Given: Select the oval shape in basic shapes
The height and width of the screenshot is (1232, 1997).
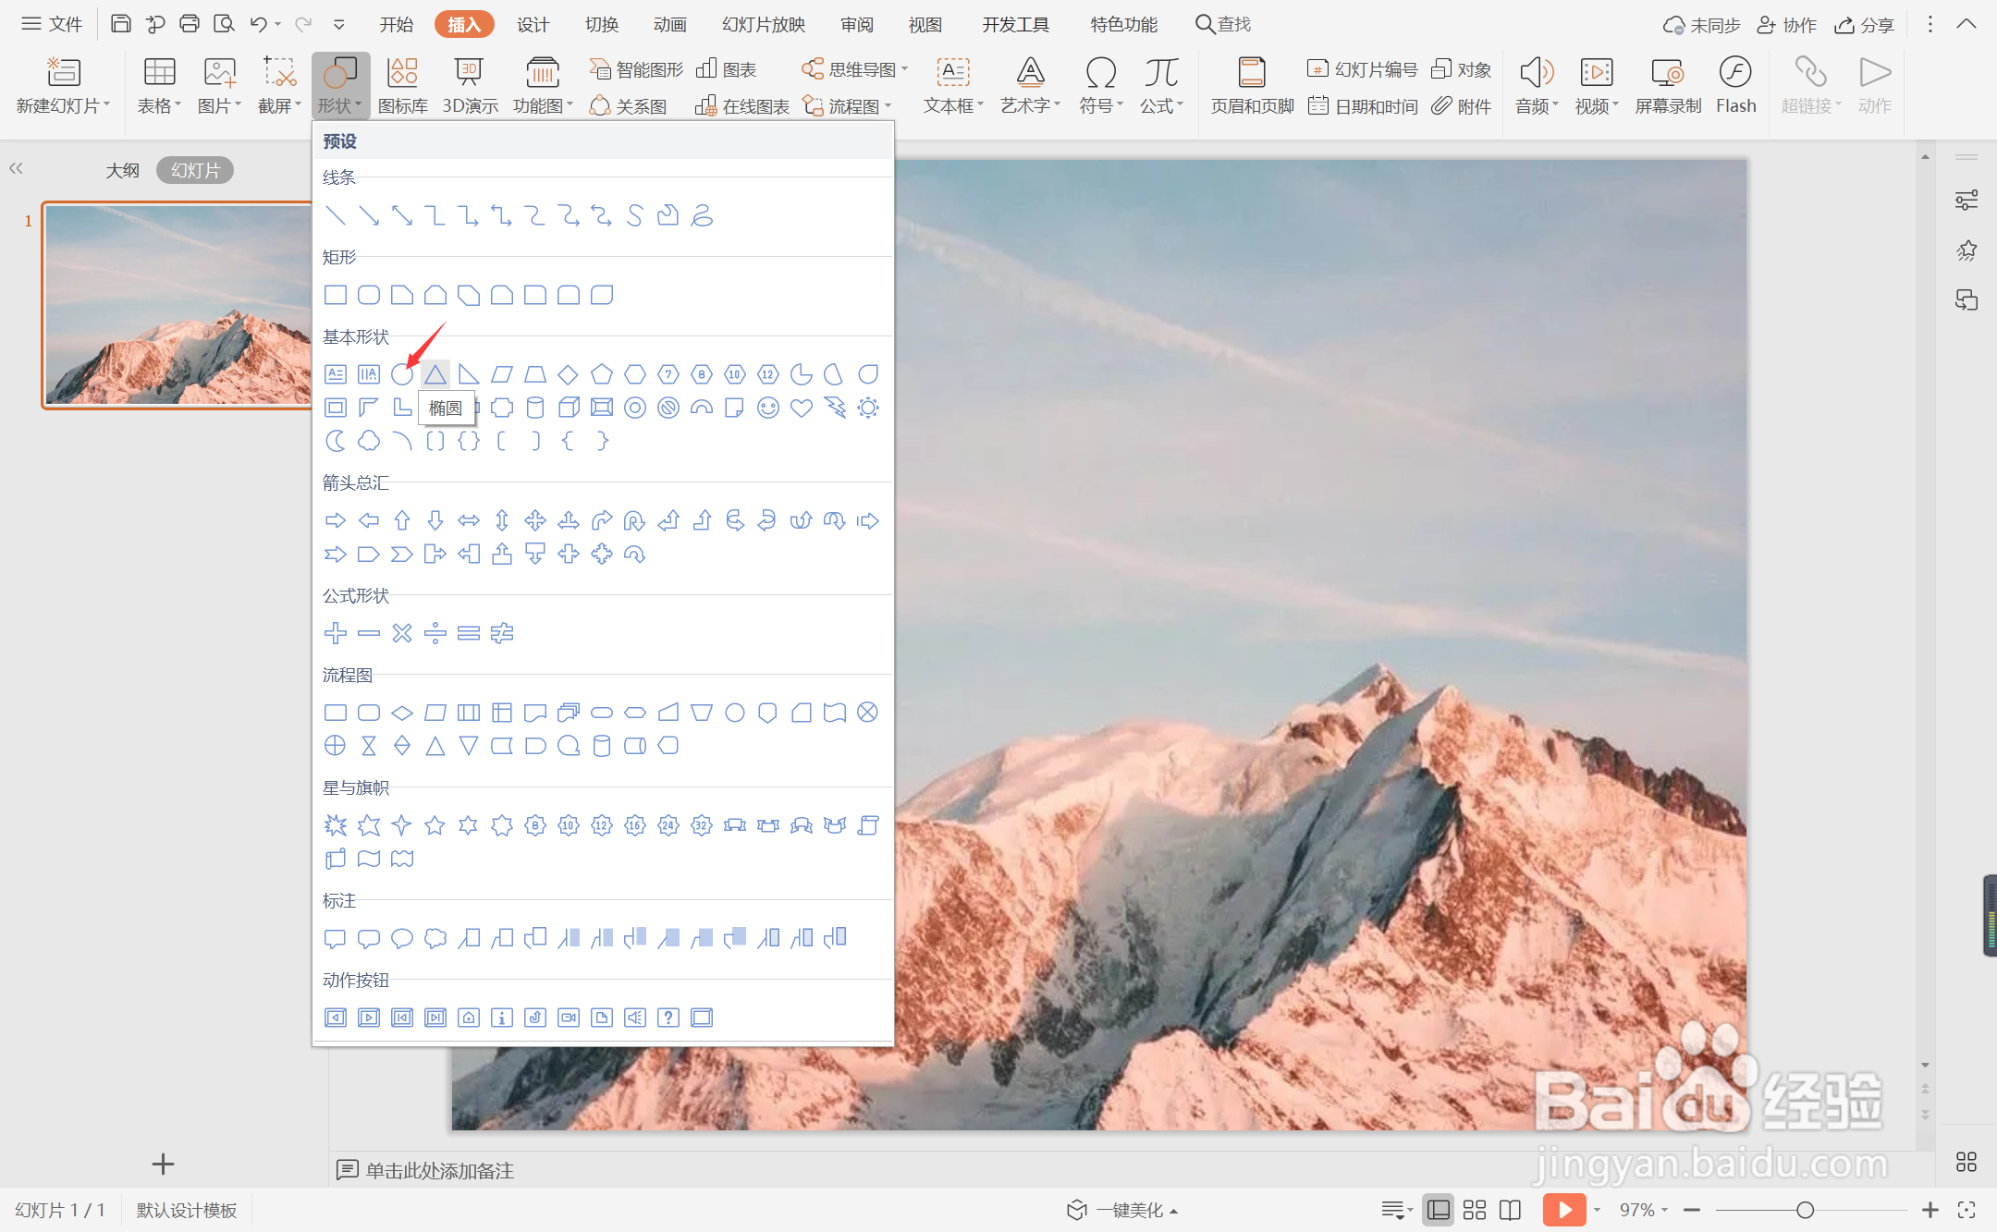Looking at the screenshot, I should (x=401, y=374).
